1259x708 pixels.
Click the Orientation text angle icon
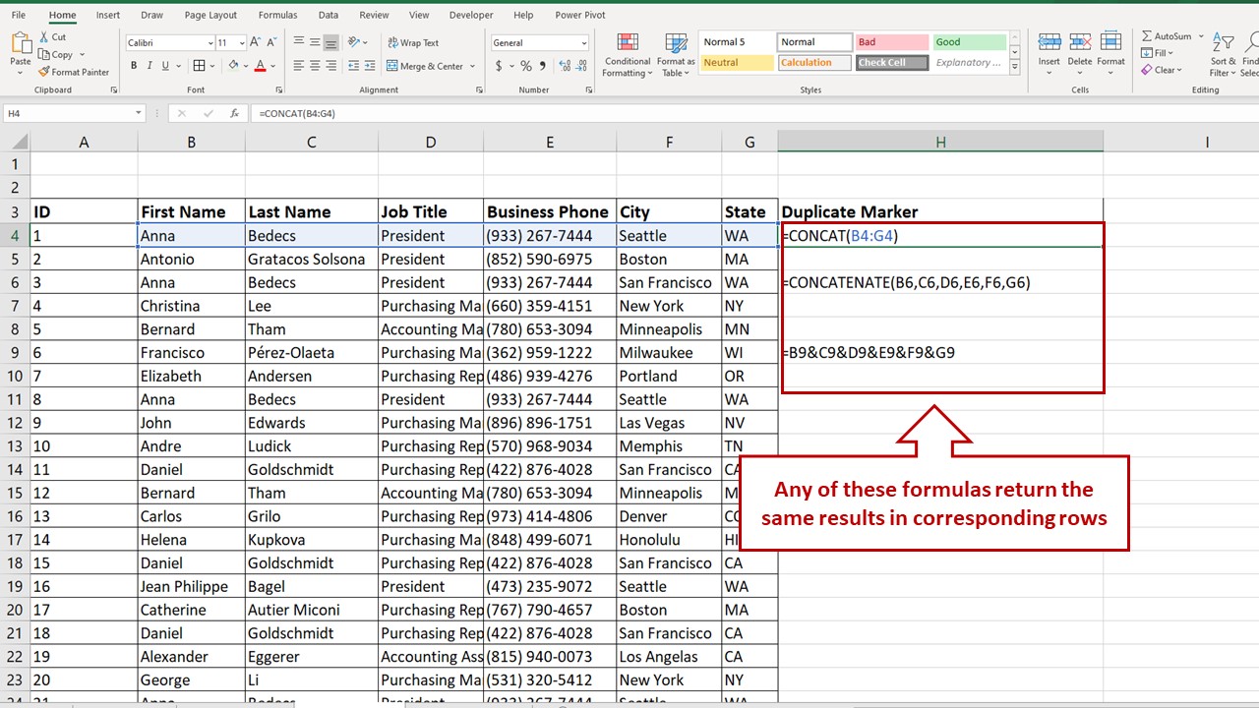[356, 42]
